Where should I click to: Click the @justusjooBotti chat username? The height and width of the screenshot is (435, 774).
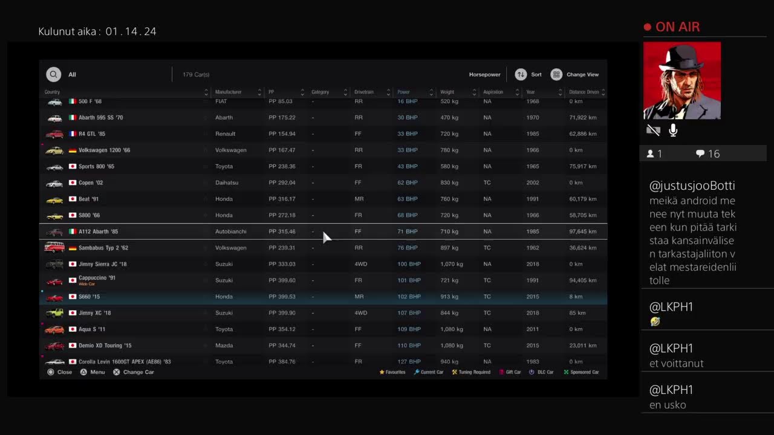tap(692, 186)
